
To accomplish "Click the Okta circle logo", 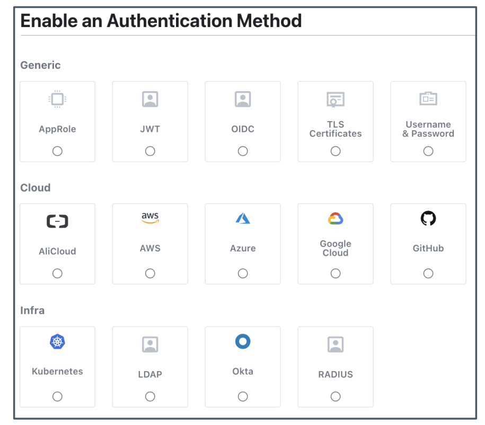I will (243, 341).
